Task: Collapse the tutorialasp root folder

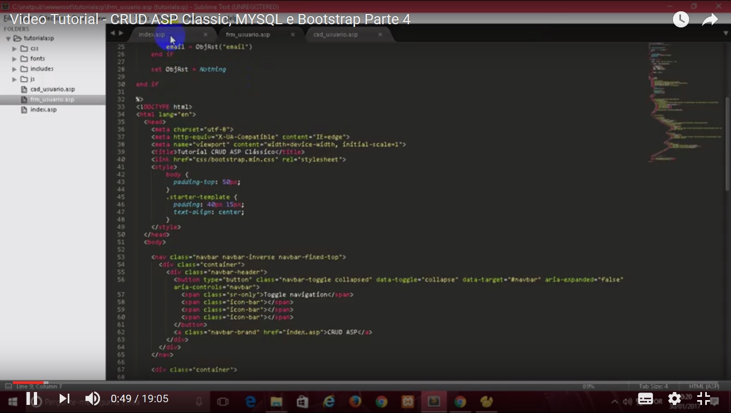Action: coord(8,39)
